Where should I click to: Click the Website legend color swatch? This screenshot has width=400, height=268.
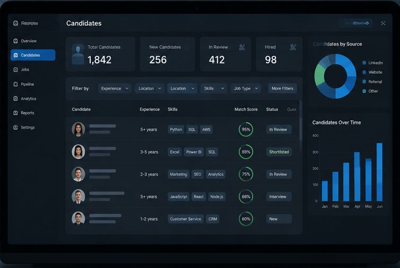tap(365, 72)
